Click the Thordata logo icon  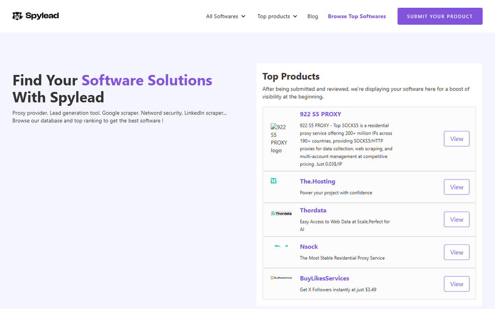281,213
